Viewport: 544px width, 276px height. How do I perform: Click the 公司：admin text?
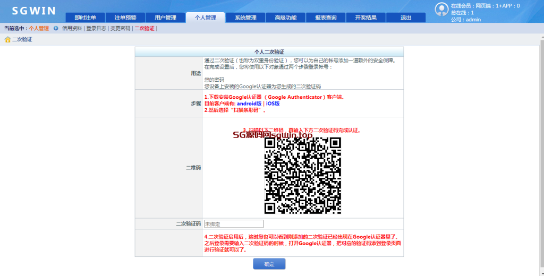(466, 20)
